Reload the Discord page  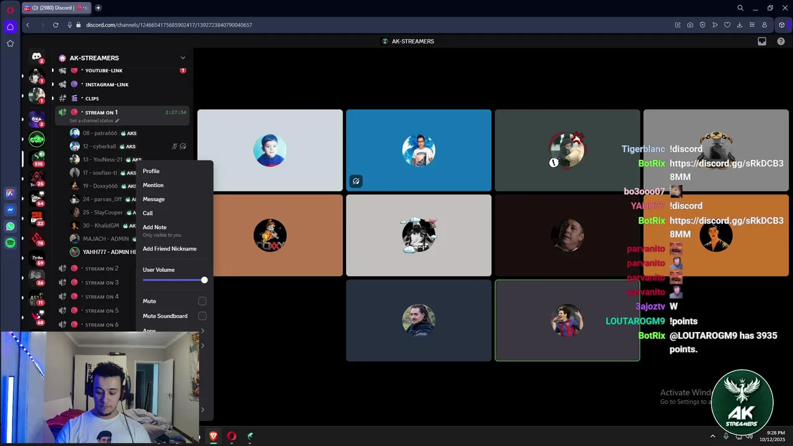point(56,25)
